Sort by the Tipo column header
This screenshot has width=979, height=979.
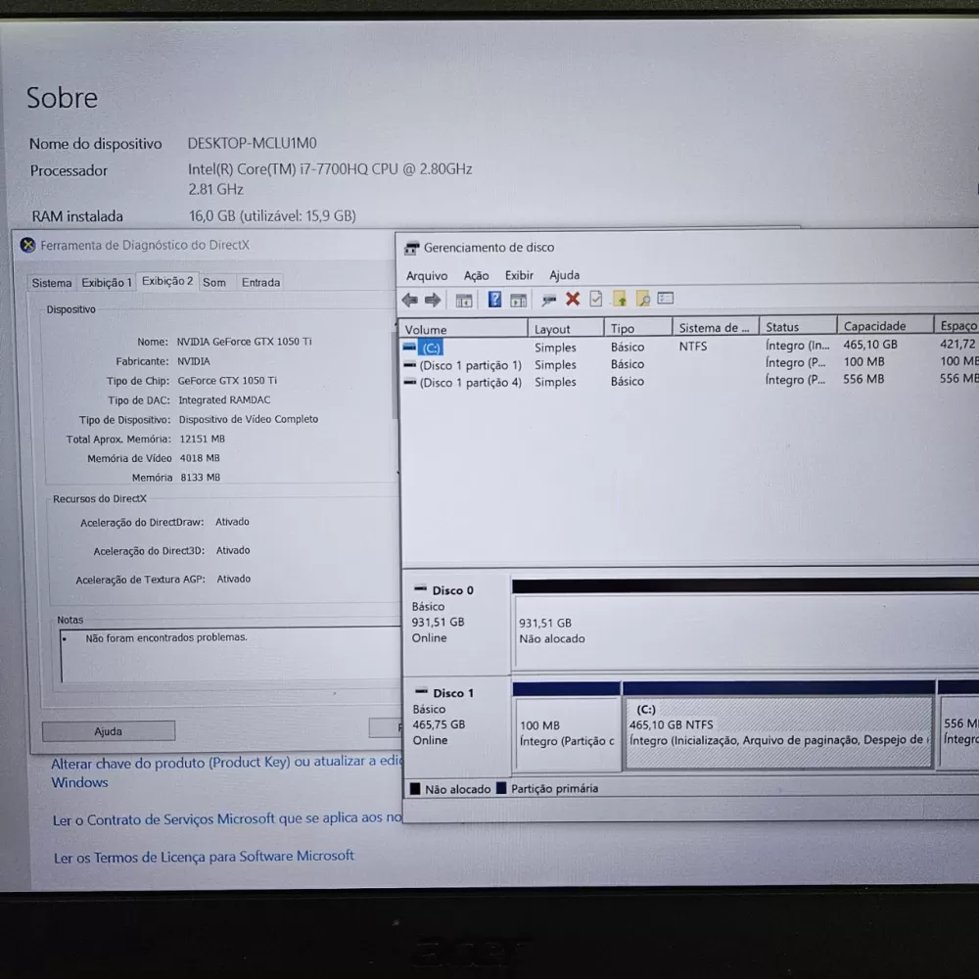[637, 328]
